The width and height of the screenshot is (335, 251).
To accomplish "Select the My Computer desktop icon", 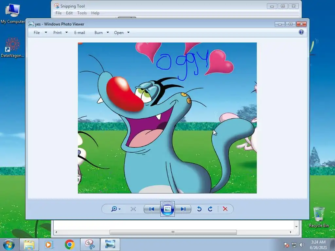I will click(x=13, y=13).
